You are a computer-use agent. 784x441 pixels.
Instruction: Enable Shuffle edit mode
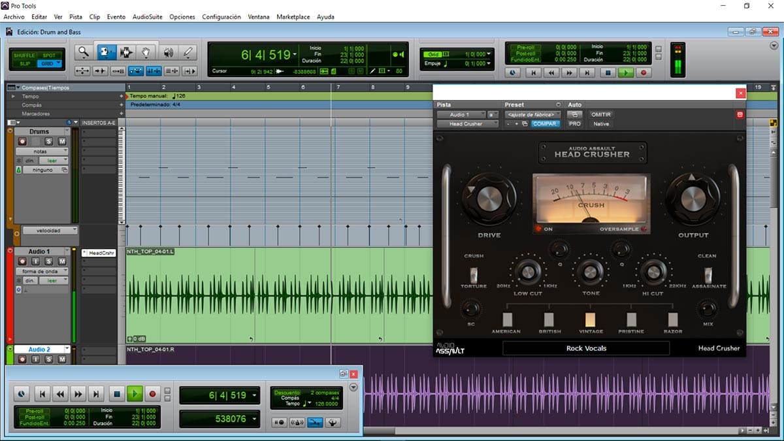tap(25, 56)
